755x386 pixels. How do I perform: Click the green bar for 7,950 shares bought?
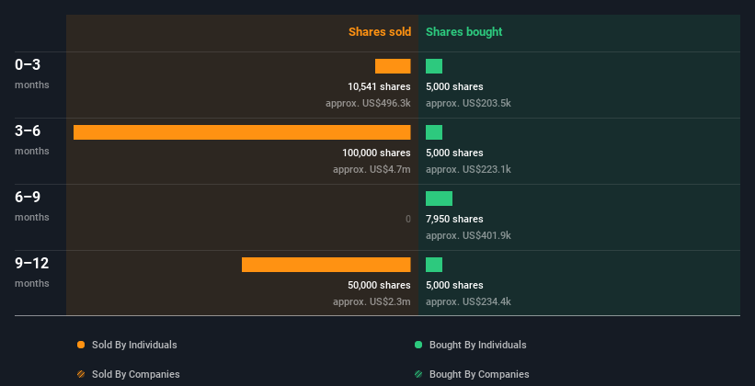[440, 199]
